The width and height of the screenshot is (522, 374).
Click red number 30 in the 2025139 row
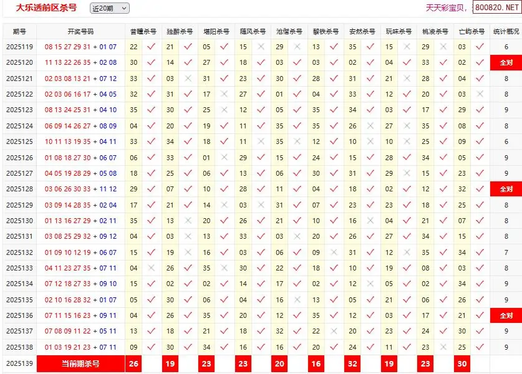[x=462, y=363]
